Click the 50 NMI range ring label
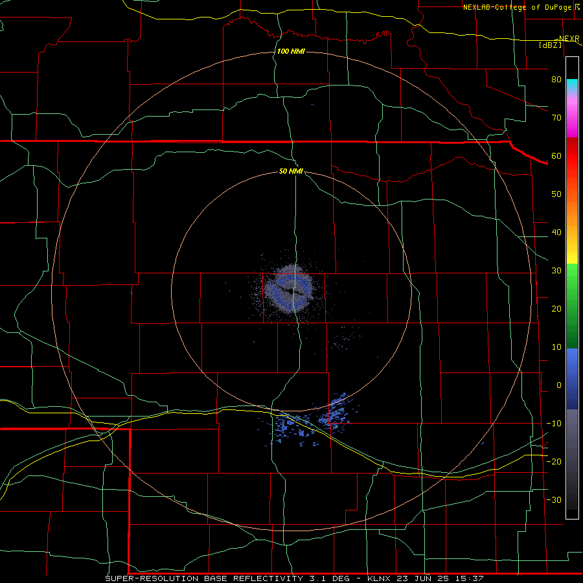Screen dimensions: 583x583 point(291,172)
